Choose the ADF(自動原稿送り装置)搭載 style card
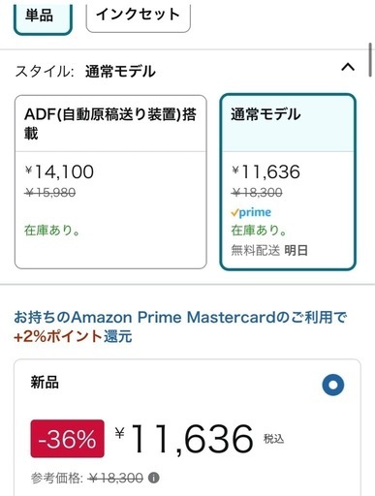This screenshot has height=496, width=375. click(x=110, y=182)
